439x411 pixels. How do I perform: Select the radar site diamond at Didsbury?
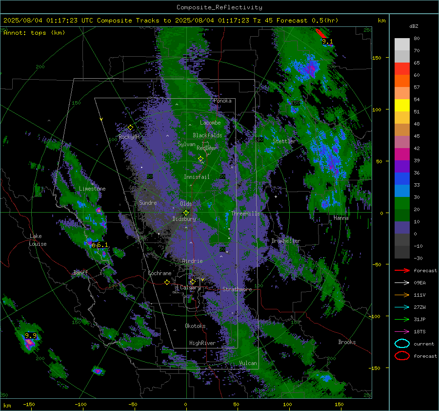(186, 213)
